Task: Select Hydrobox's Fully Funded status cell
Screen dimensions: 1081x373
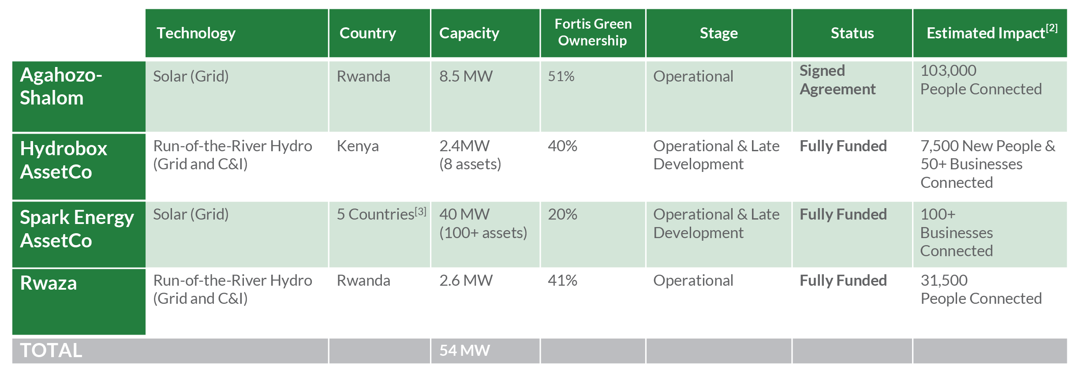Action: [x=843, y=146]
